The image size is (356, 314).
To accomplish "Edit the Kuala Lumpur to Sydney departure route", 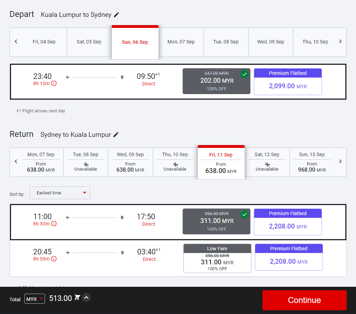I will 117,15.
